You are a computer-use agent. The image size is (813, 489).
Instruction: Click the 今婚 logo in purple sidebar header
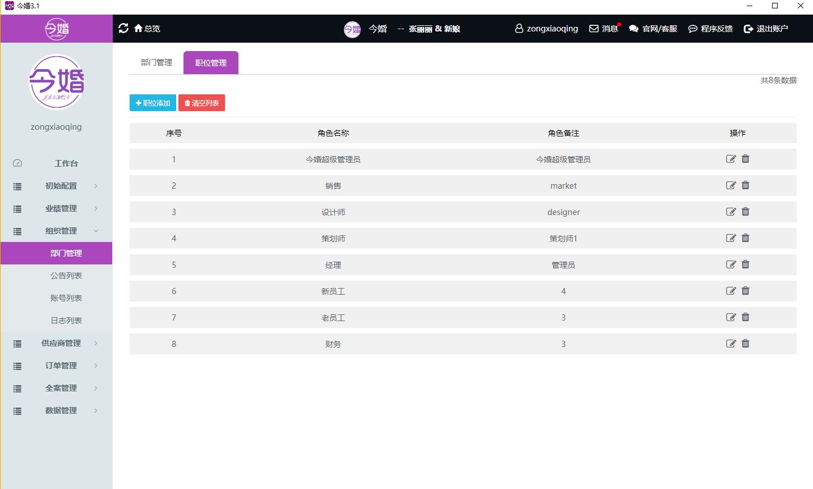click(57, 29)
